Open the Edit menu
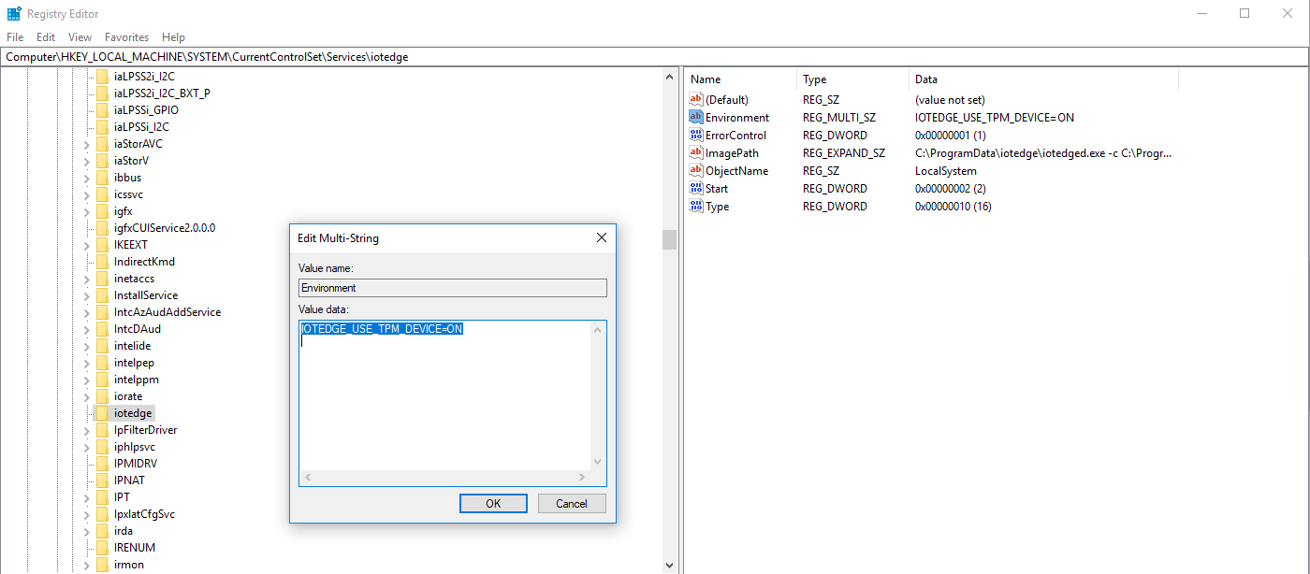Image resolution: width=1310 pixels, height=574 pixels. (x=45, y=36)
